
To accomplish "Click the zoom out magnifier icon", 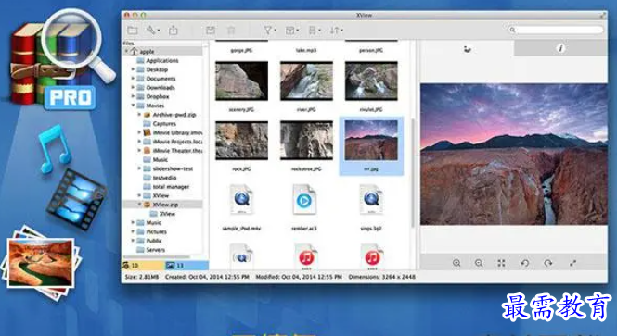I will (479, 263).
